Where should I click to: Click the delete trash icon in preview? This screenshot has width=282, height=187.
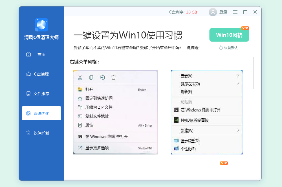(x=113, y=77)
